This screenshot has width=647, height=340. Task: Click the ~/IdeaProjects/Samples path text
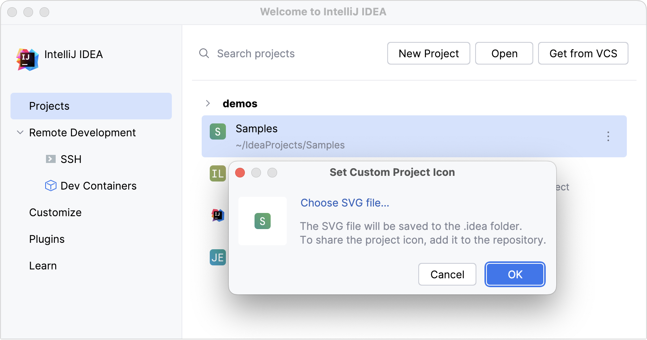tap(290, 145)
